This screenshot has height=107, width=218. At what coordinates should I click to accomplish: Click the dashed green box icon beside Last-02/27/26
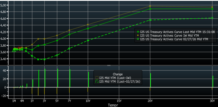[97, 82]
